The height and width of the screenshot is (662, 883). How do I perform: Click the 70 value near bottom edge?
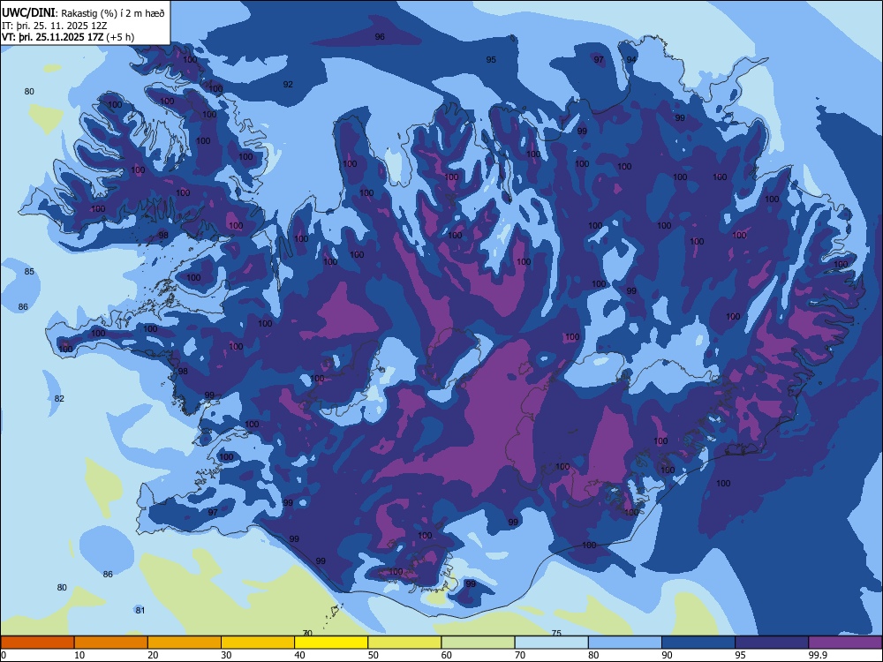[307, 633]
